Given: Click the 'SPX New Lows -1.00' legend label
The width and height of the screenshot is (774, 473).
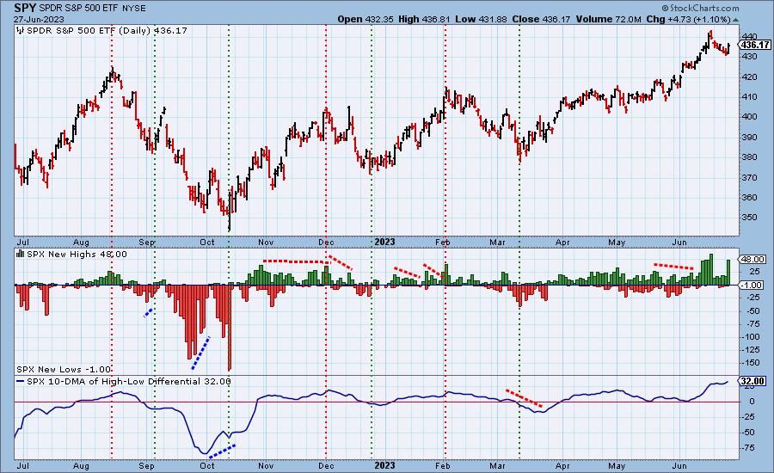Looking at the screenshot, I should [64, 369].
